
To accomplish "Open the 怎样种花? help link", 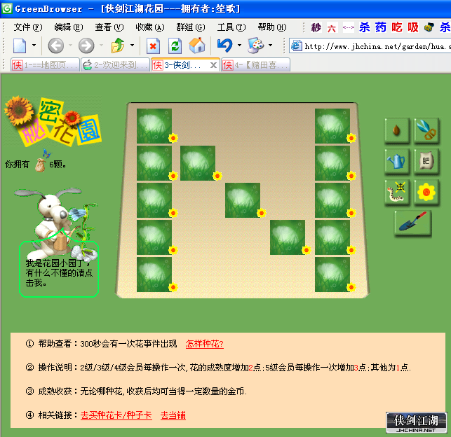I will coord(205,344).
